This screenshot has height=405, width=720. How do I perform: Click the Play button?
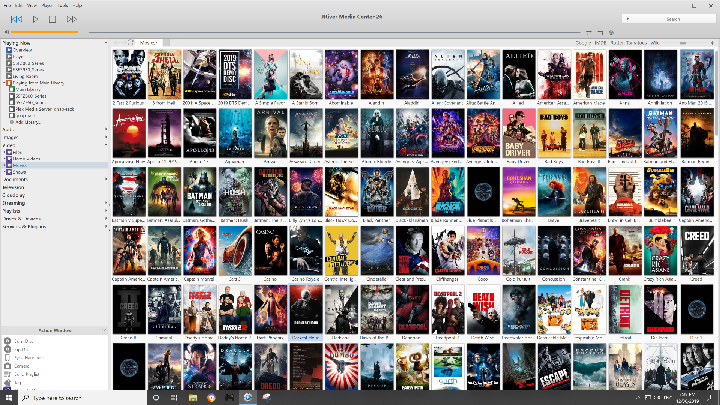point(36,19)
